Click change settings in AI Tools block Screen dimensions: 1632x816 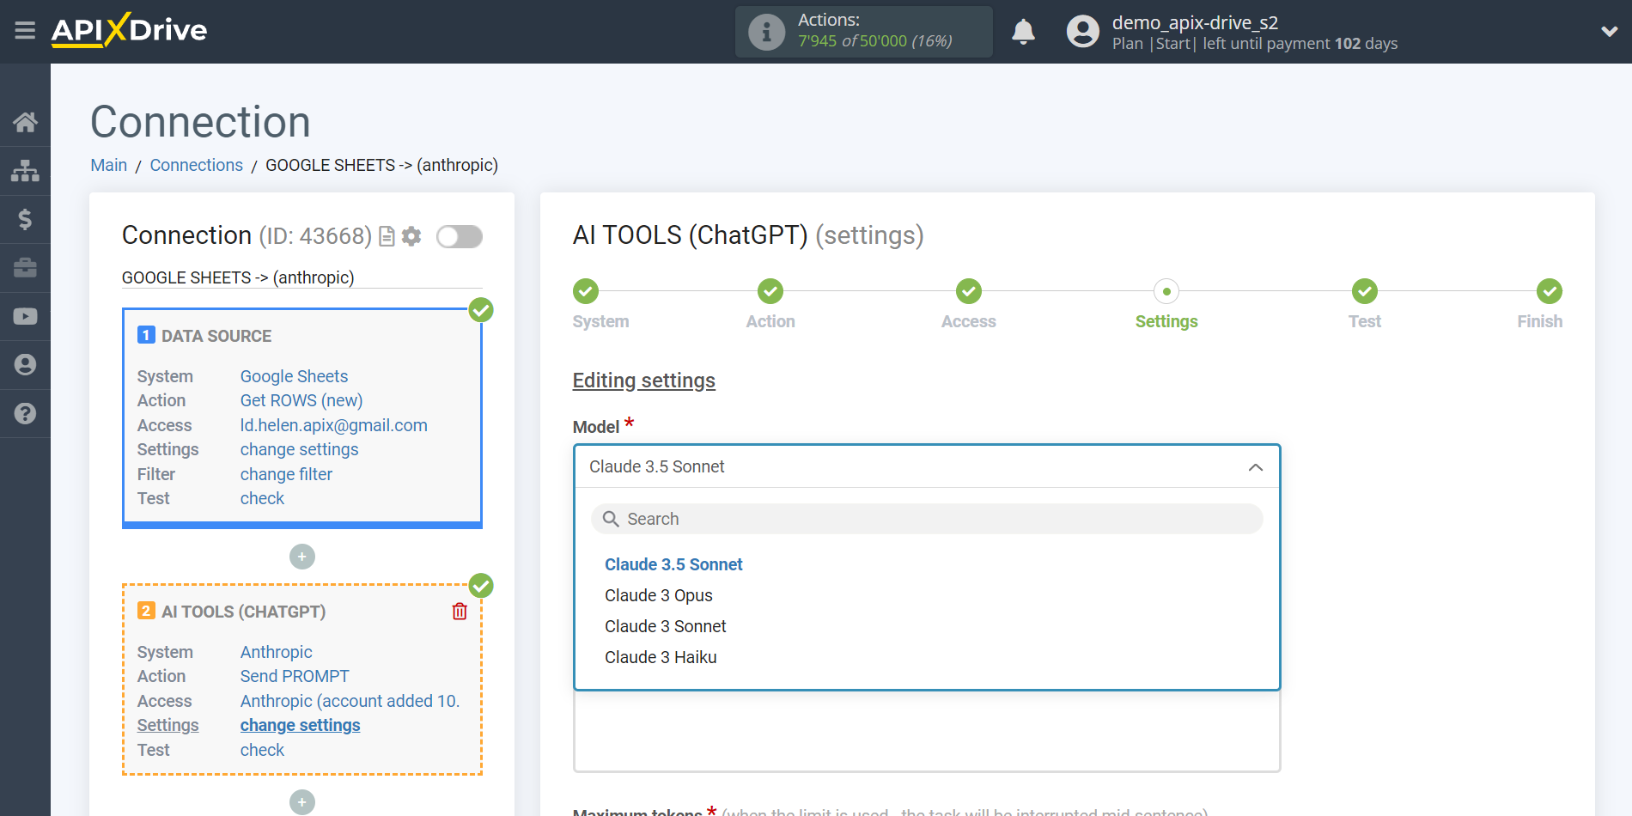coord(301,725)
